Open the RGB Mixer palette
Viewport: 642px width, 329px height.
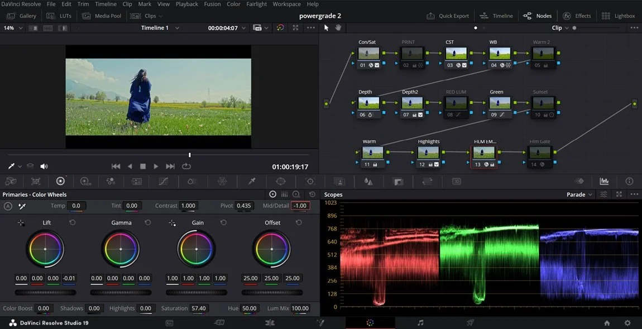pos(111,181)
